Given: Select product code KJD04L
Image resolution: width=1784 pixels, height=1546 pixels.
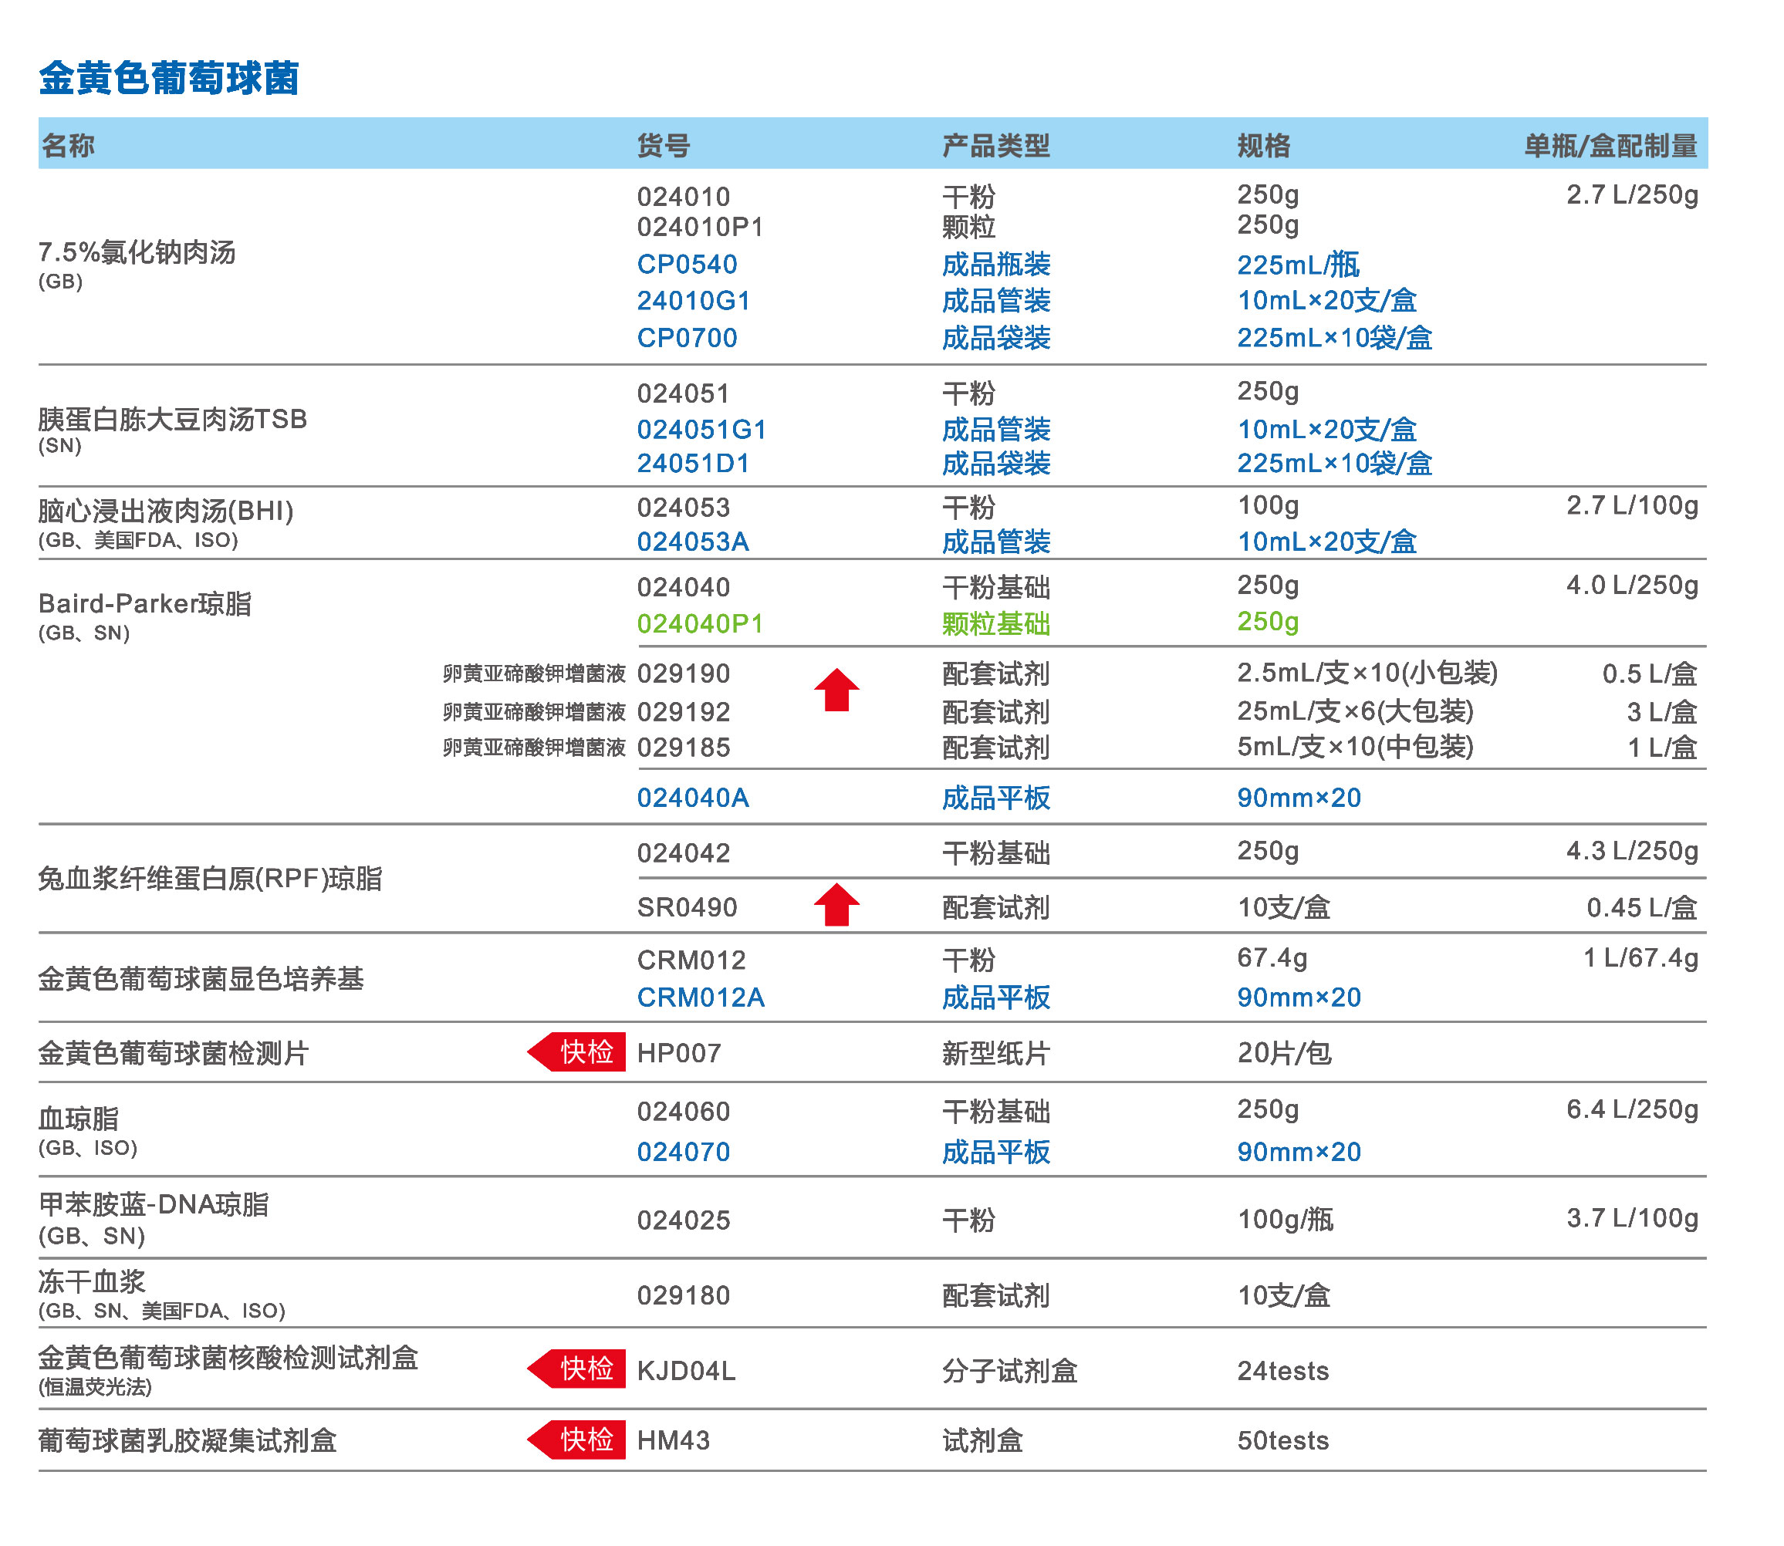Looking at the screenshot, I should tap(686, 1371).
